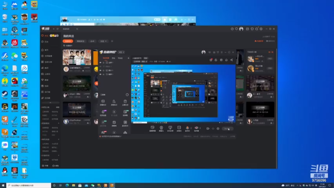Open the Steam desktop icon
The height and width of the screenshot is (188, 334).
point(5,95)
